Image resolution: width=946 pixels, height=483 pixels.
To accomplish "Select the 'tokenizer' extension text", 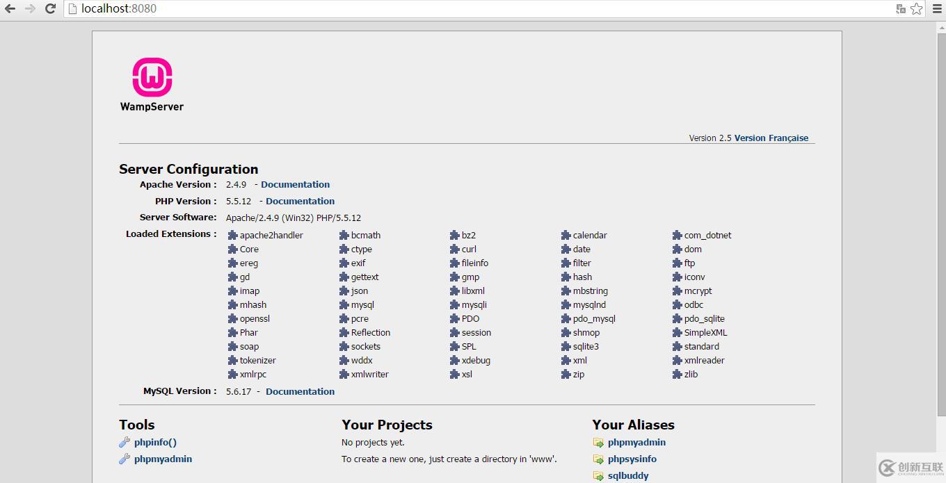I will tap(258, 361).
